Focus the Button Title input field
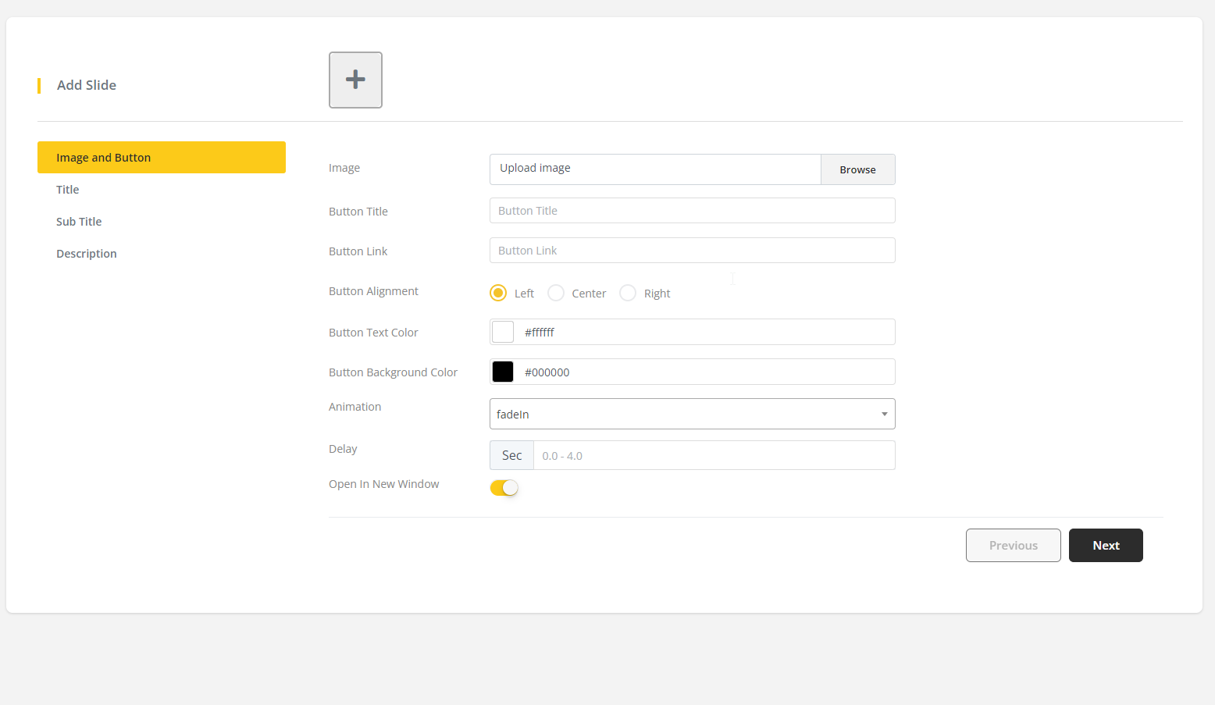The width and height of the screenshot is (1215, 705). (692, 211)
